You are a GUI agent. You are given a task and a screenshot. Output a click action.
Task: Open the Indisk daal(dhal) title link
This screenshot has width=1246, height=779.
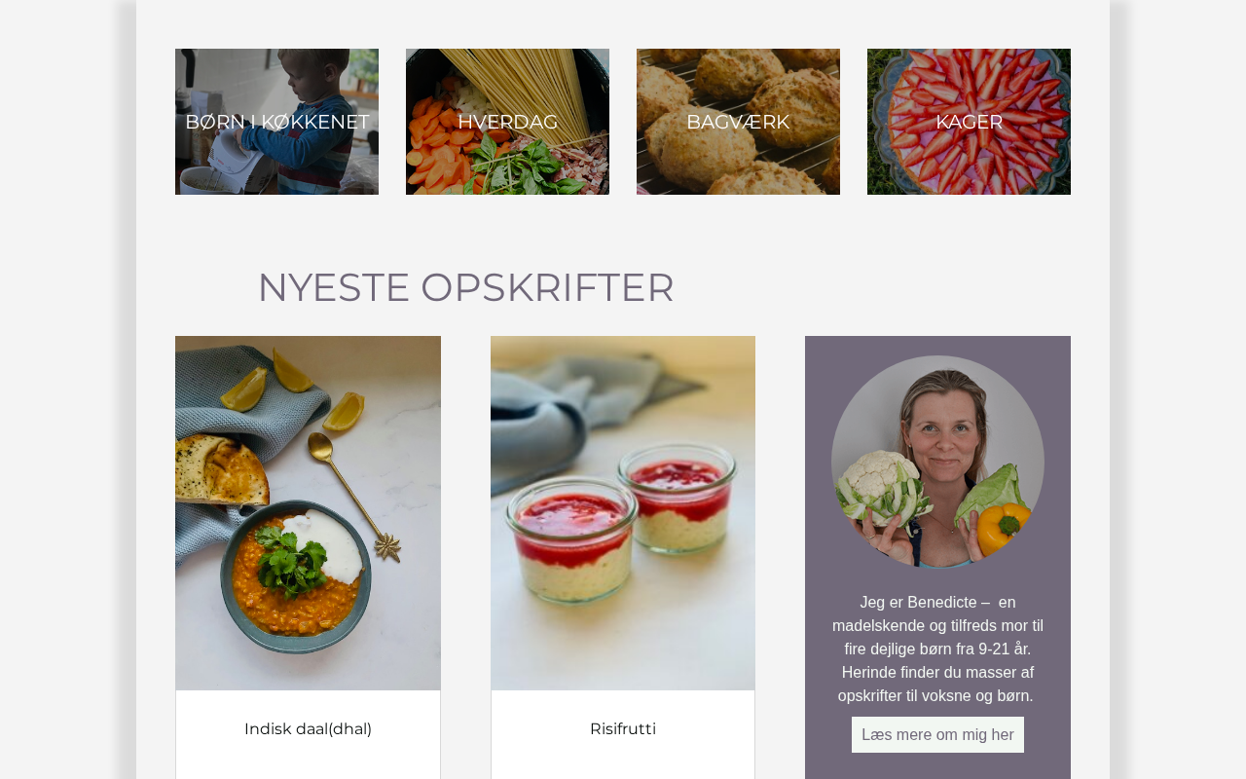pos(308,729)
